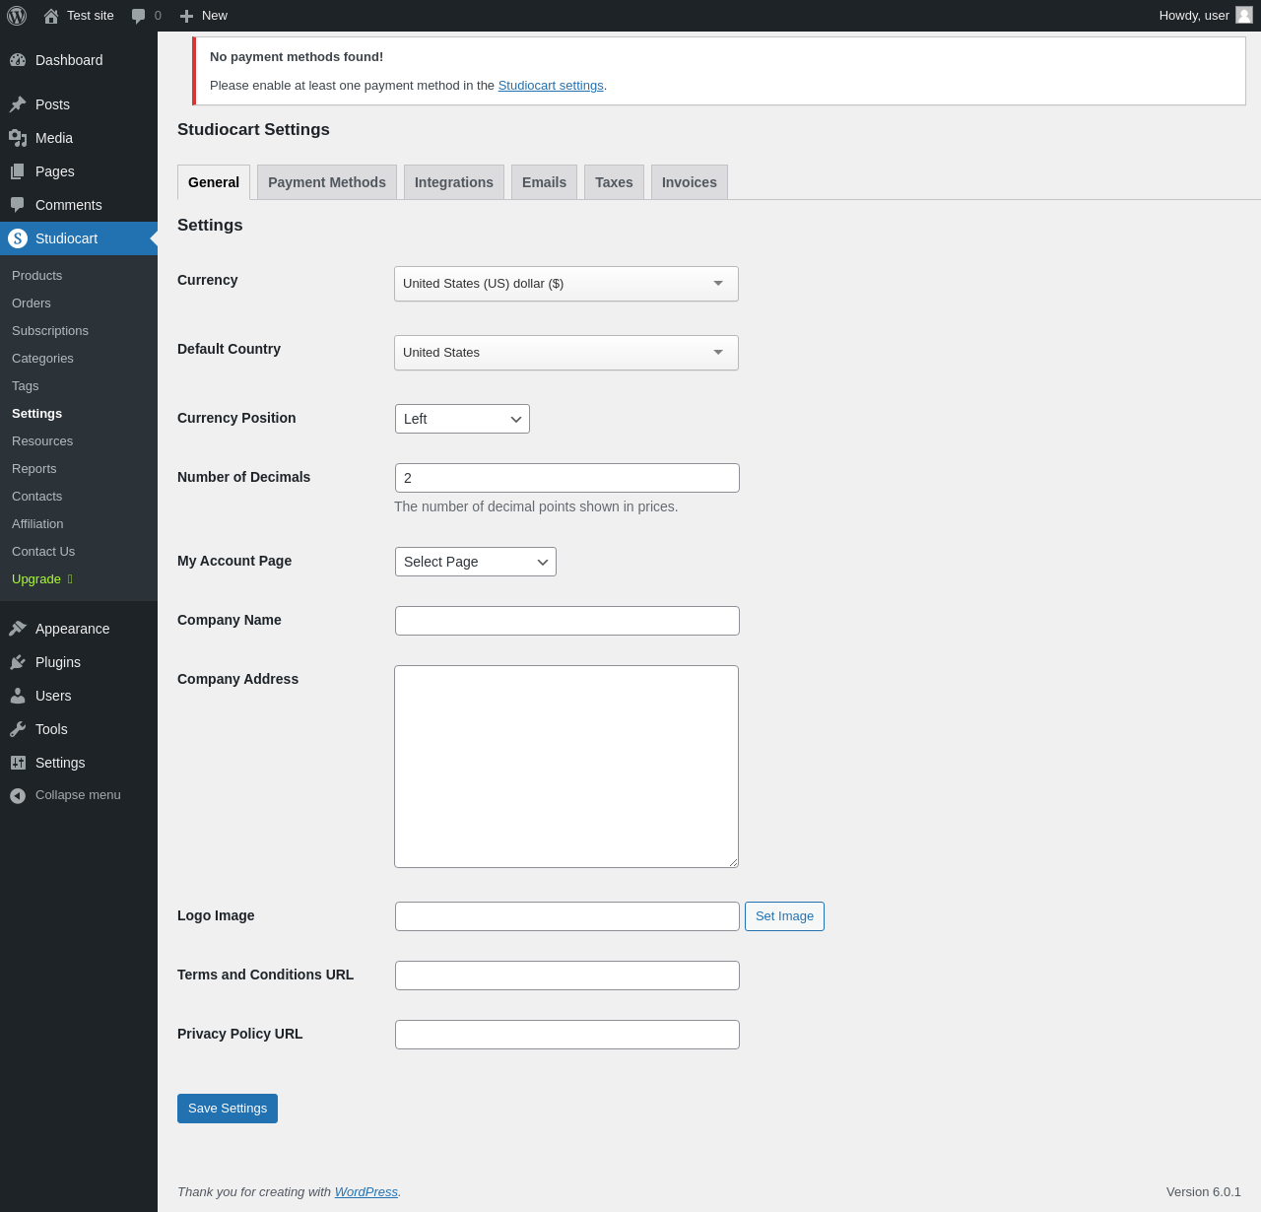The width and height of the screenshot is (1261, 1212).
Task: Click the Pages icon in the sidebar
Action: 18,171
